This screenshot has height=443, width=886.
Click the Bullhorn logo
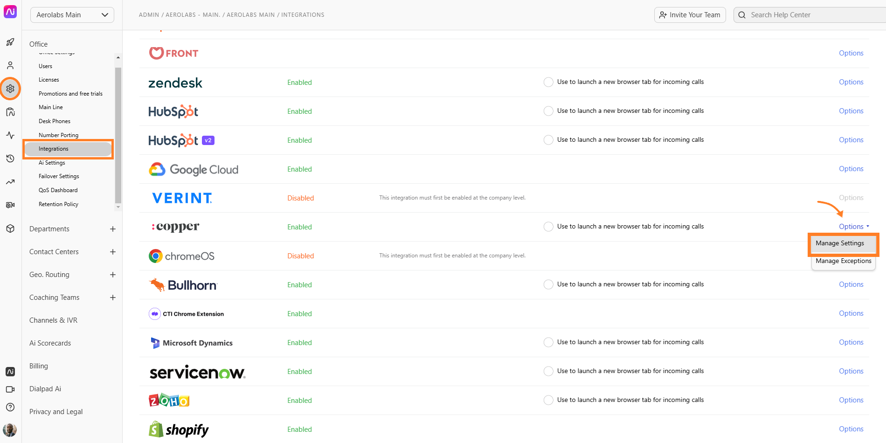tap(183, 285)
